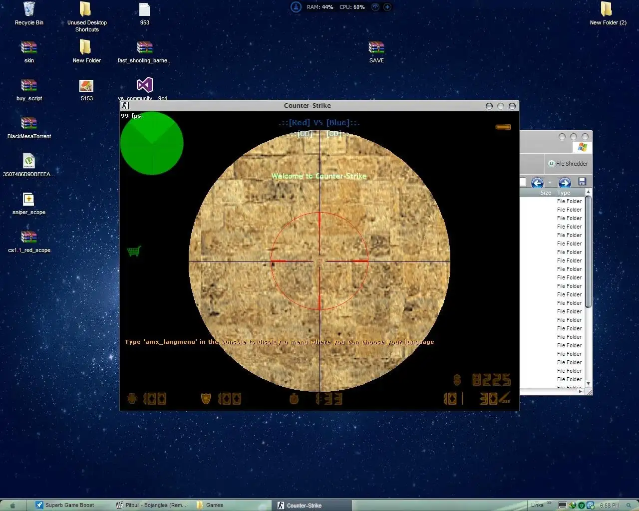The width and height of the screenshot is (639, 511).
Task: Select the fast_shooting_barne... archive icon
Action: point(144,47)
